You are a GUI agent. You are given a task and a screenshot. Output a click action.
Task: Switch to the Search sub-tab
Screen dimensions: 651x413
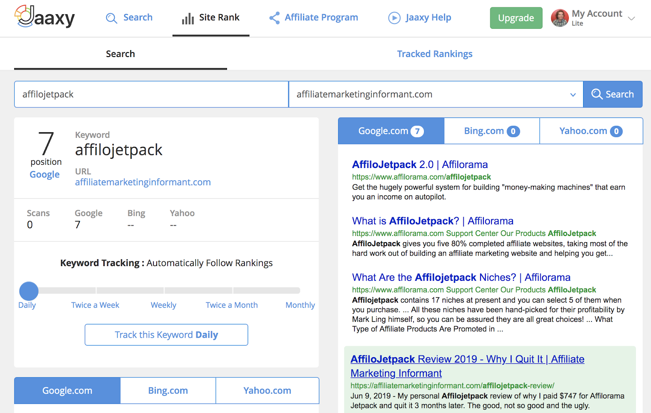pyautogui.click(x=120, y=54)
